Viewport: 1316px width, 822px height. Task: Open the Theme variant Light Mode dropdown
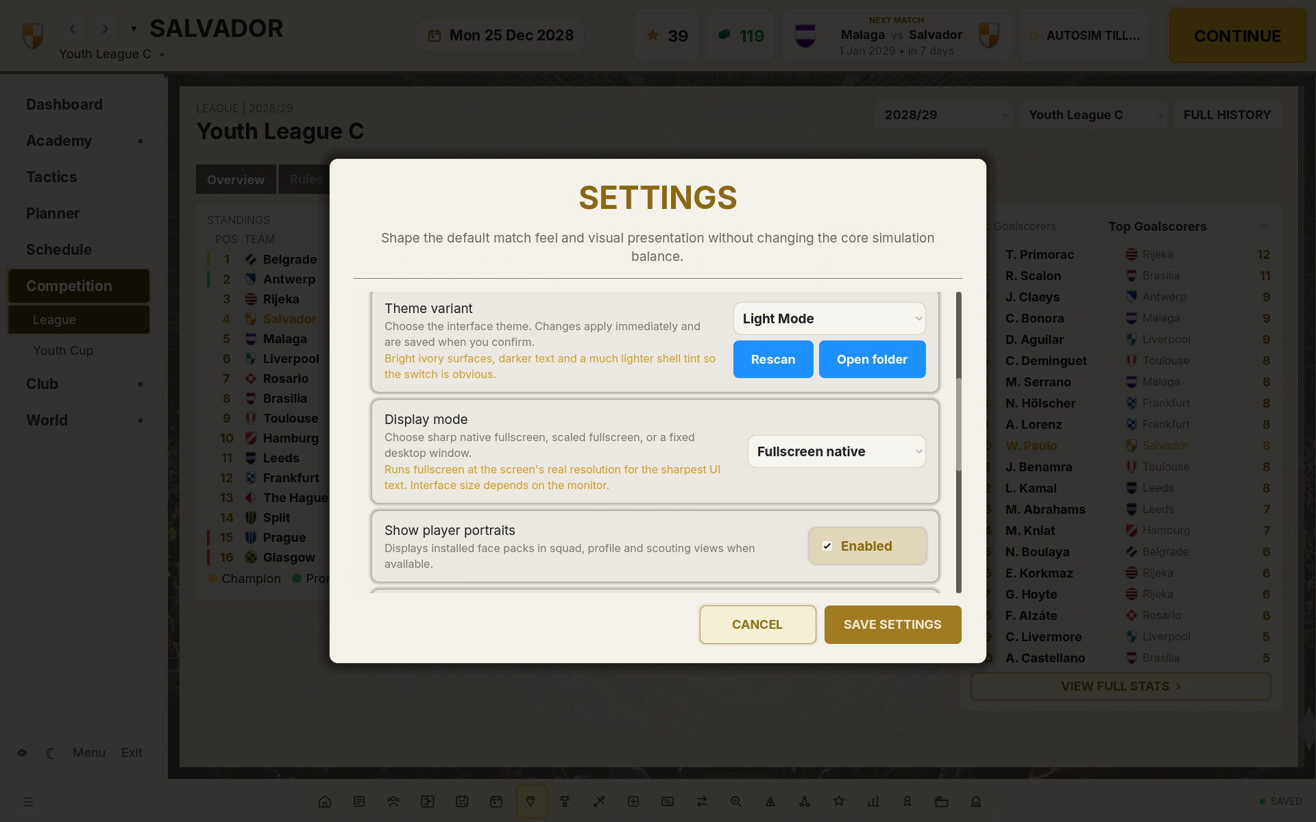tap(829, 319)
